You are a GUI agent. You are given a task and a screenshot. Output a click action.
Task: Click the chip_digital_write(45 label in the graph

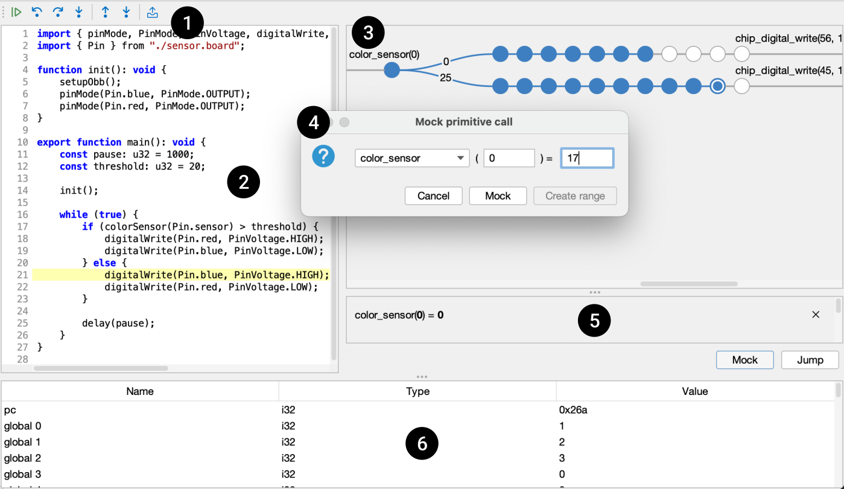point(788,71)
